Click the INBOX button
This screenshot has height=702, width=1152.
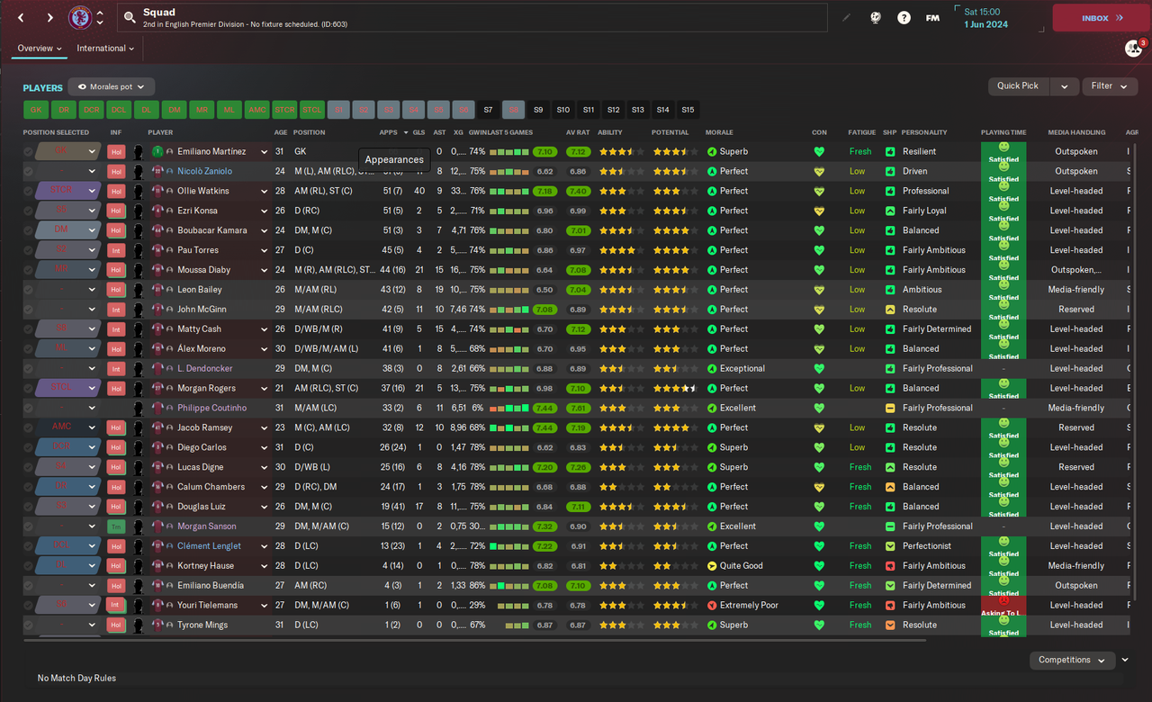pyautogui.click(x=1102, y=18)
